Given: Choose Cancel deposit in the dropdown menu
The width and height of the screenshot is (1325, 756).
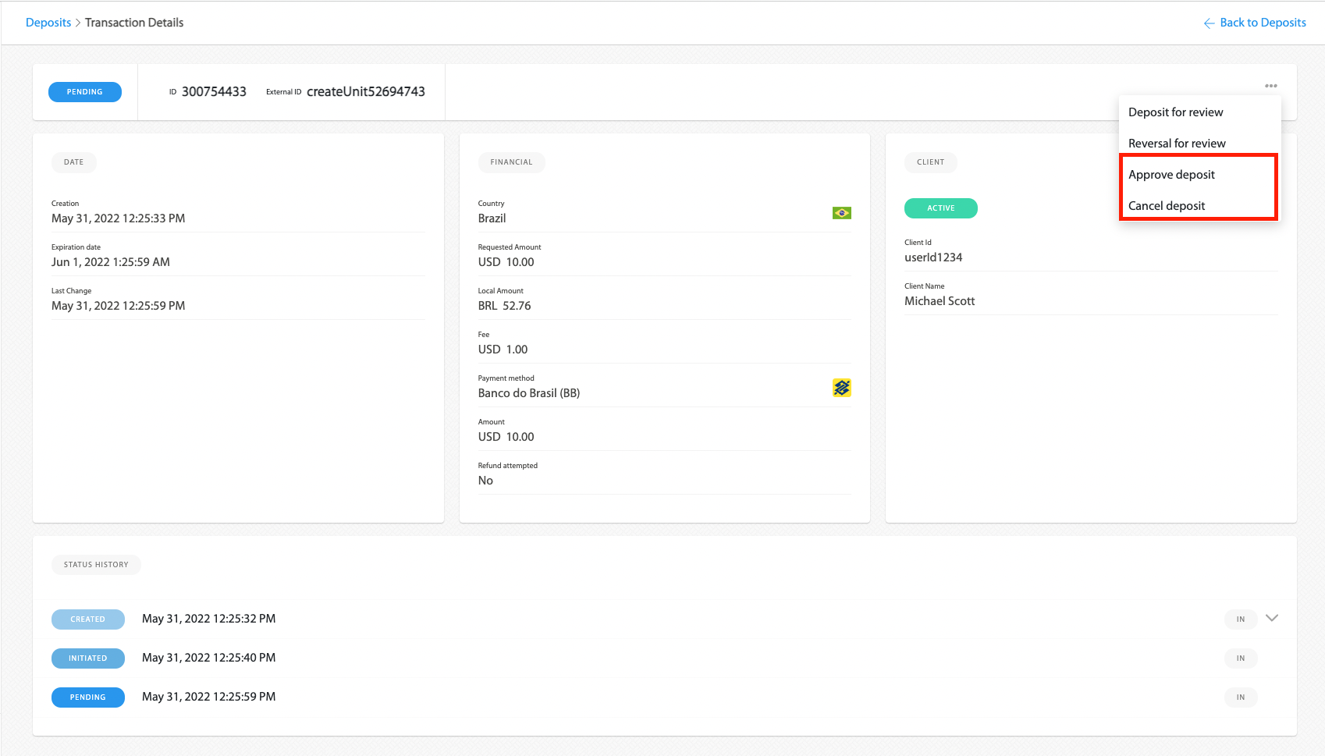Looking at the screenshot, I should click(1167, 206).
